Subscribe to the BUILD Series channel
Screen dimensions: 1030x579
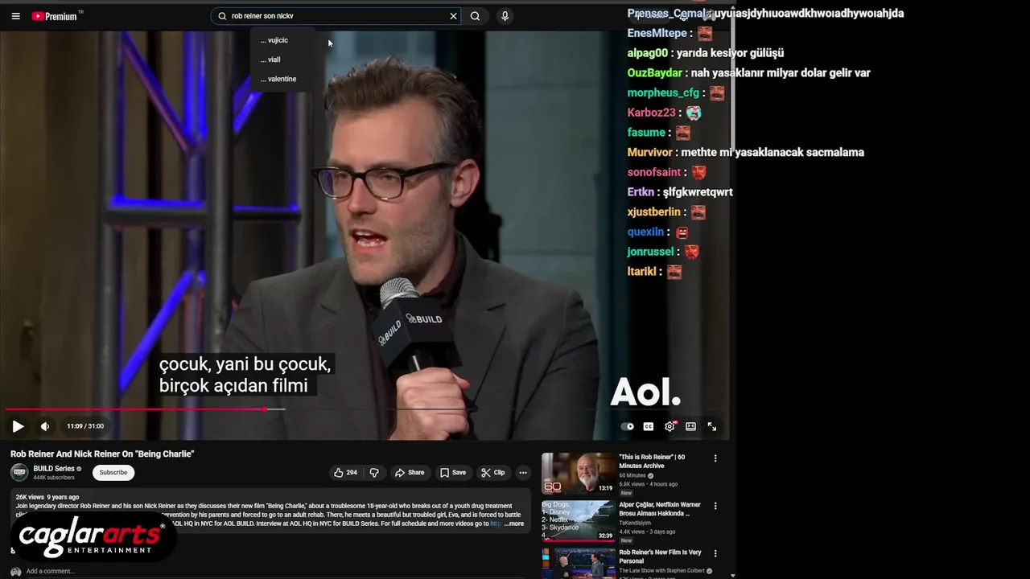tap(113, 473)
